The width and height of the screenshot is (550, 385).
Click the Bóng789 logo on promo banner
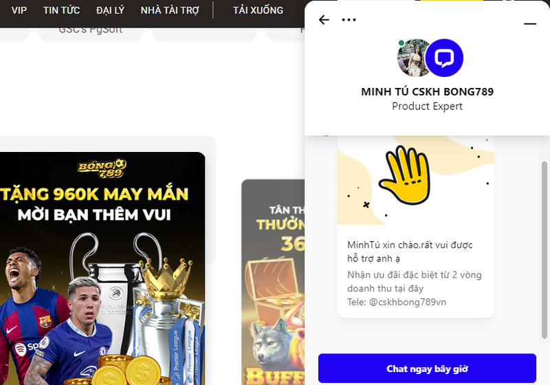click(102, 168)
